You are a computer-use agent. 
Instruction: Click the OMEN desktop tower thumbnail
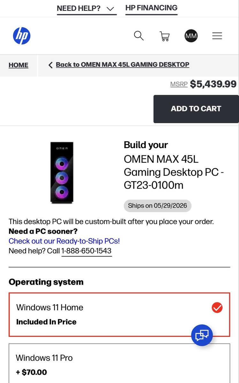click(x=62, y=173)
